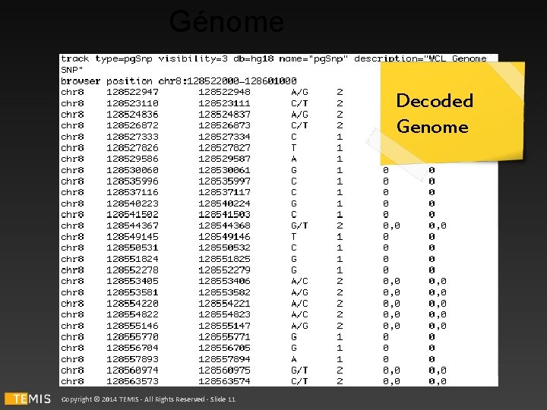Select start position 128549145
Screen dimensions: 547x410
[x=132, y=237]
